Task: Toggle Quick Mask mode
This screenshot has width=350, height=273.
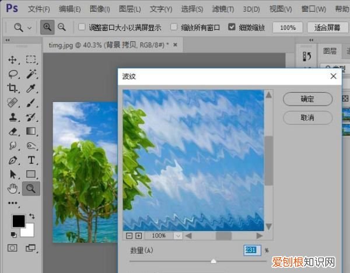Action: [12, 248]
